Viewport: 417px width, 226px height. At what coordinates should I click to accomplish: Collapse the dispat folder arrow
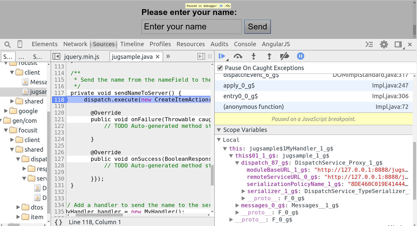coord(18,159)
